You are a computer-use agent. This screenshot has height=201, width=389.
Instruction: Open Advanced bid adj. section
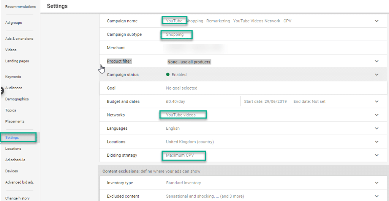coord(19,182)
